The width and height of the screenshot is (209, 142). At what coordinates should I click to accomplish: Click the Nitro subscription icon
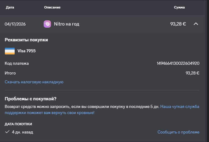(x=47, y=24)
